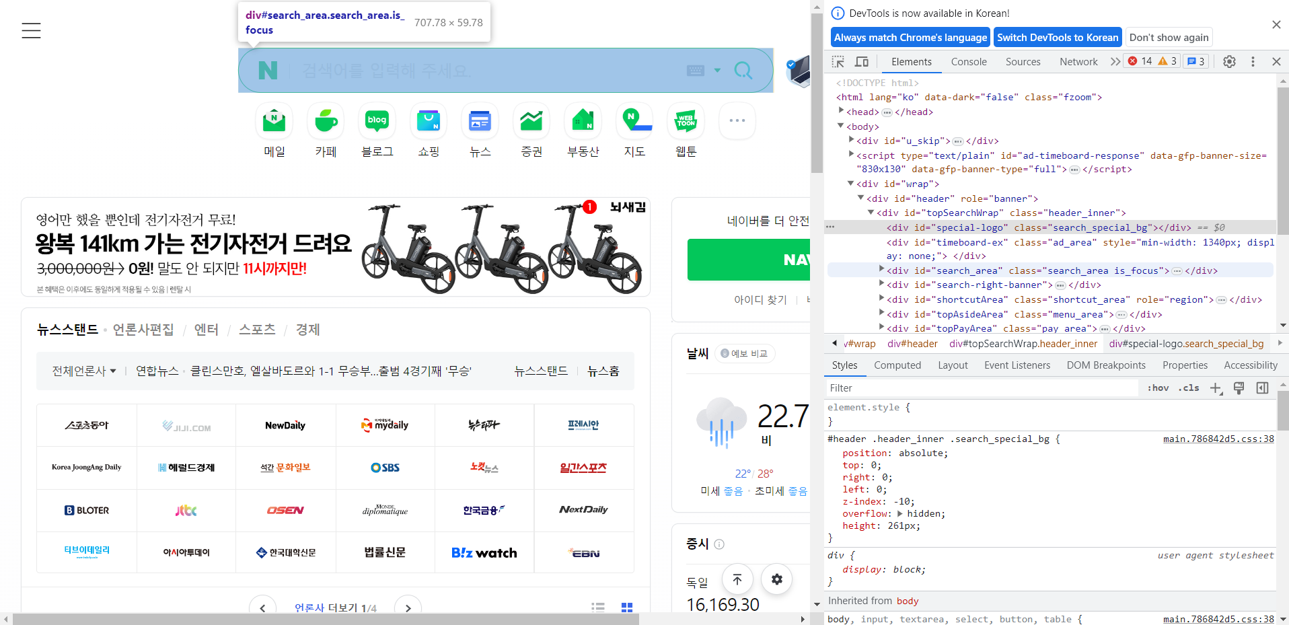This screenshot has width=1289, height=625.
Task: Open the hamburger menu on Naver page
Action: tap(31, 30)
